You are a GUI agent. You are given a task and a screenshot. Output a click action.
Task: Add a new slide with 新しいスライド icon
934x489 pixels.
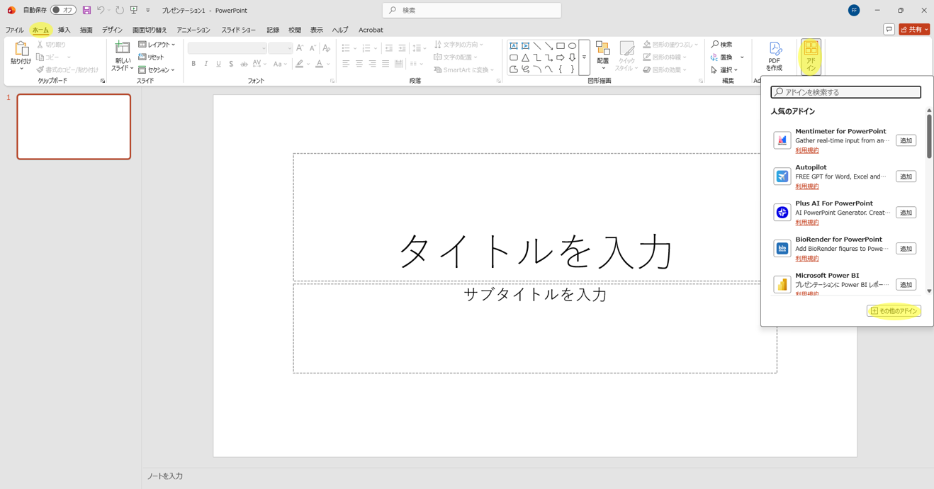pyautogui.click(x=123, y=48)
